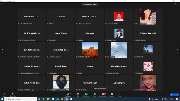Select the Siti Aam Syamsiah tile
This screenshot has width=180, height=101.
pos(148,33)
